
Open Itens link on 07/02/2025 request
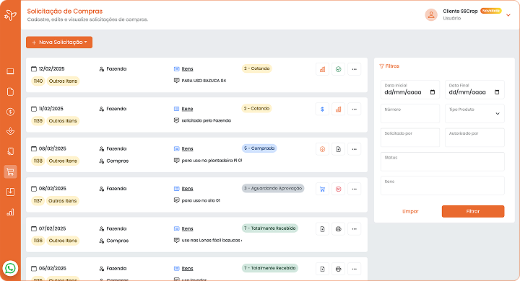pos(187,228)
